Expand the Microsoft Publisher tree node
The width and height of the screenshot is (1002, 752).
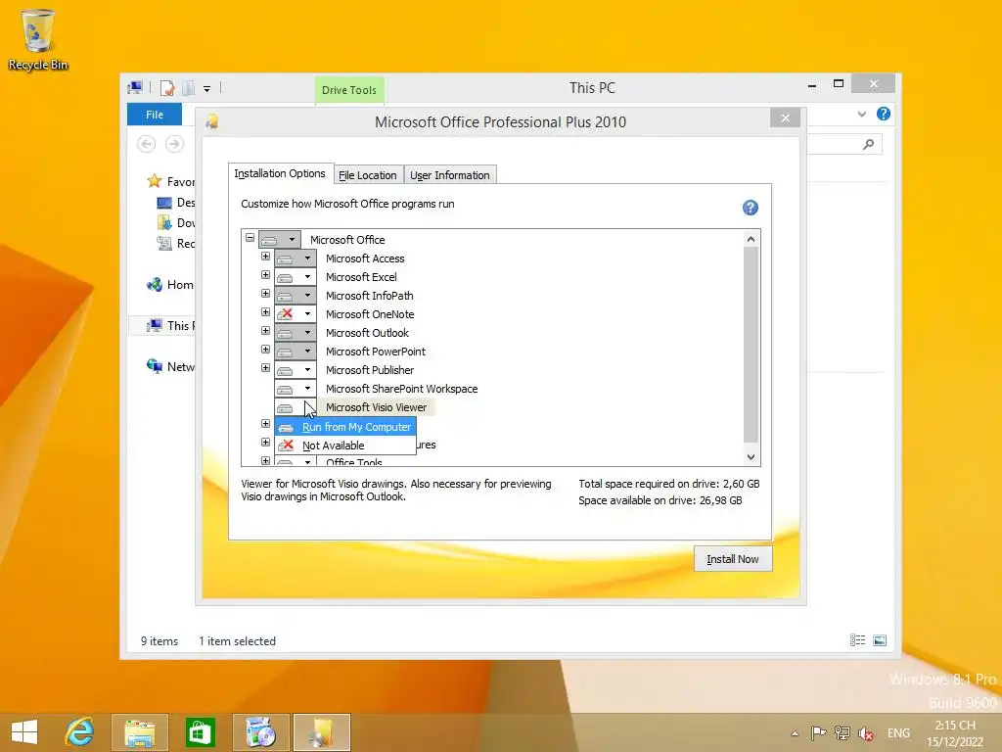pos(265,368)
